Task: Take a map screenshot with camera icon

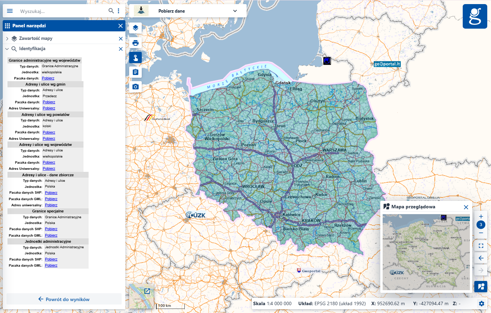Action: click(x=135, y=87)
